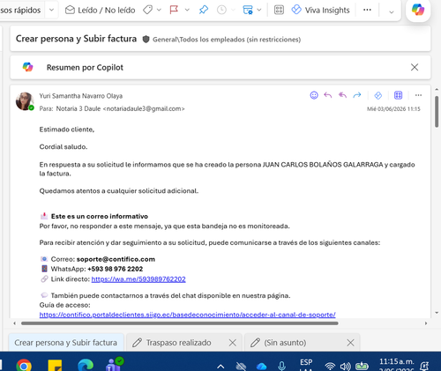This screenshot has width=441, height=371.
Task: Open Microsoft Edge from the taskbar
Action: pyautogui.click(x=86, y=365)
